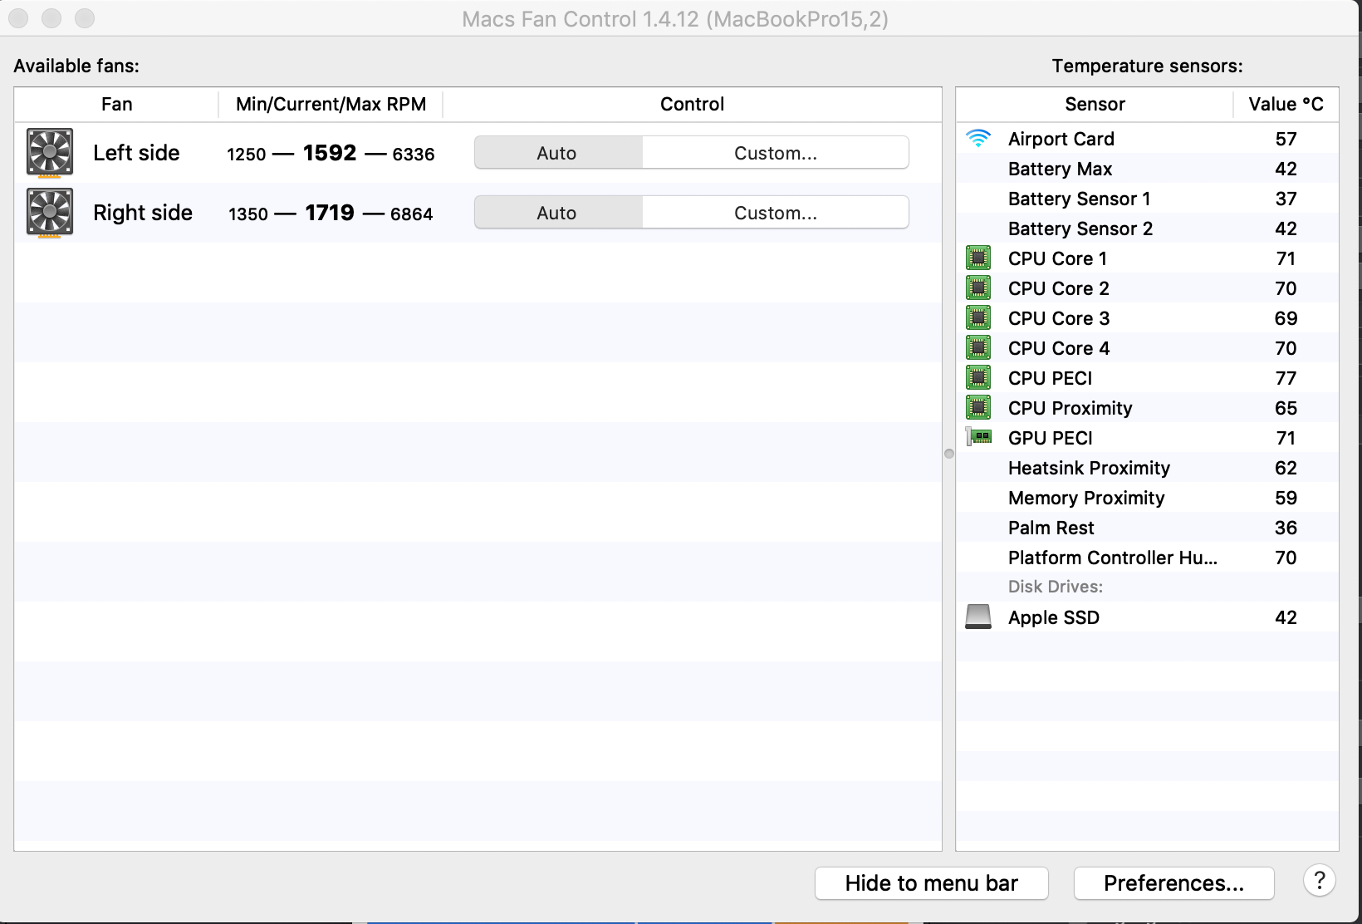1362x924 pixels.
Task: Click the Left side fan icon
Action: click(x=50, y=152)
